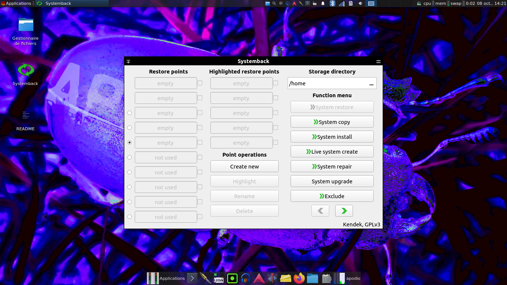Open the Applications menu in the top panel
This screenshot has height=285, width=507.
click(16, 3)
